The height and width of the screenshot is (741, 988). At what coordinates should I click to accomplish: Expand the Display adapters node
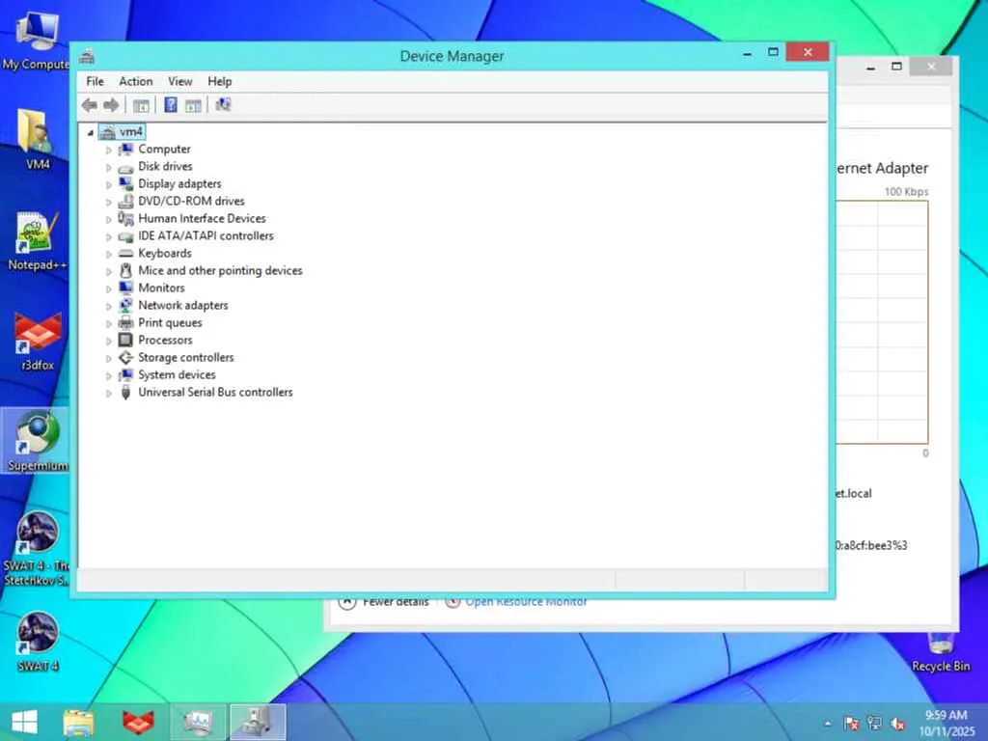108,184
